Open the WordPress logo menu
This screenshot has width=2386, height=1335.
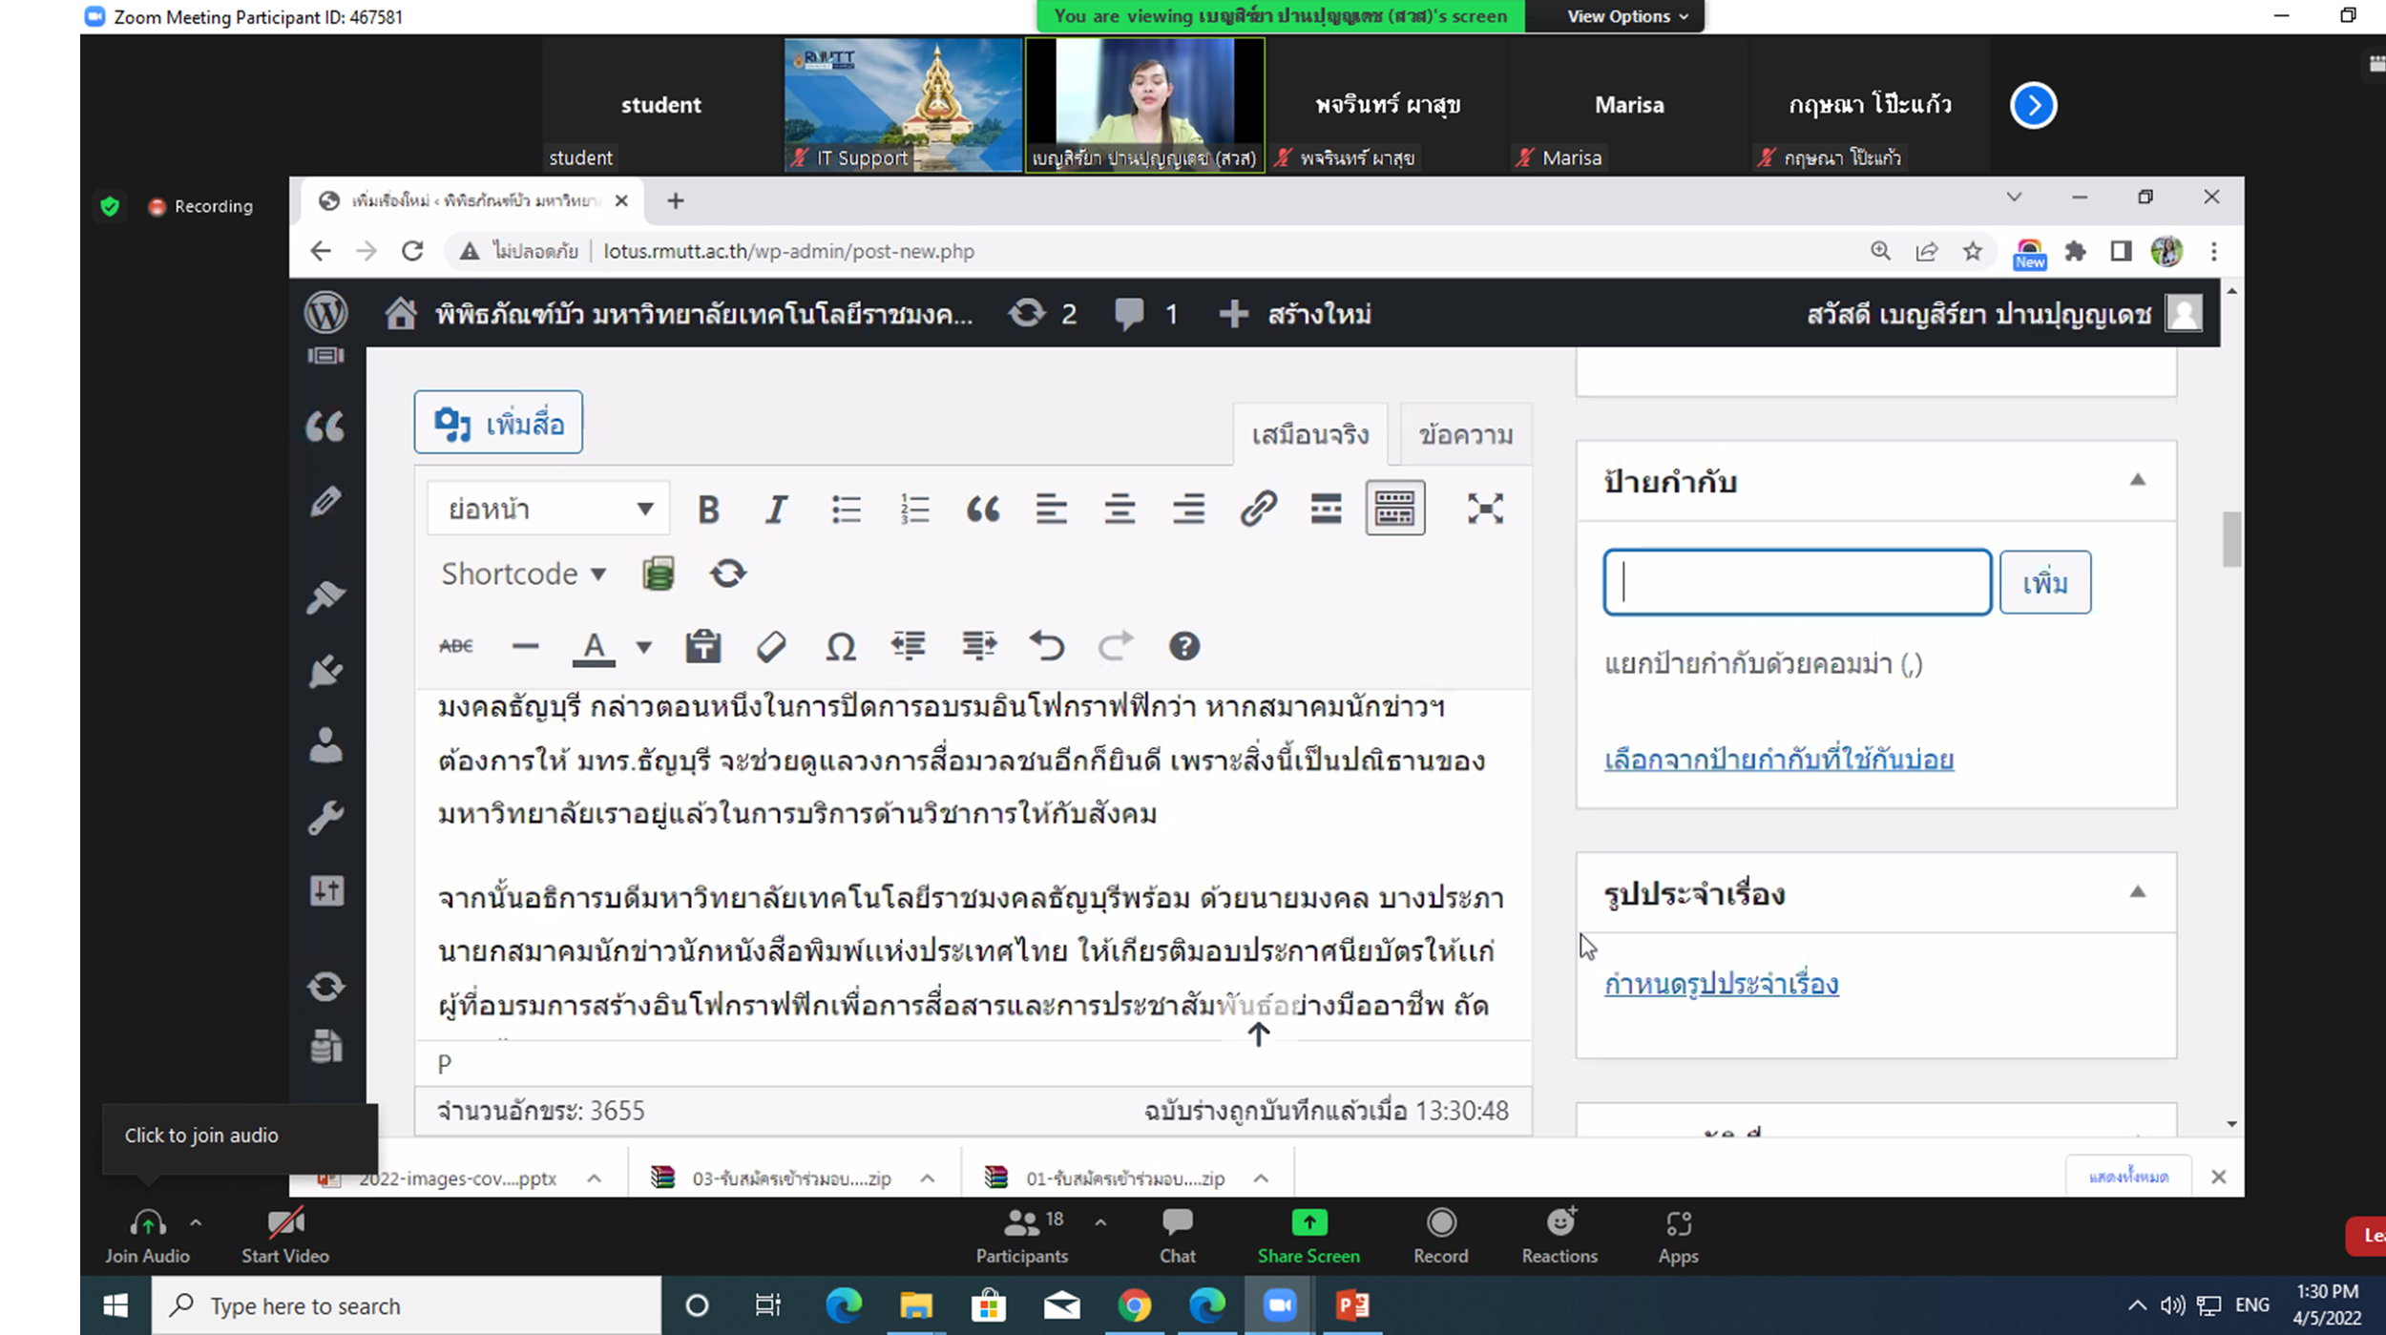tap(325, 313)
